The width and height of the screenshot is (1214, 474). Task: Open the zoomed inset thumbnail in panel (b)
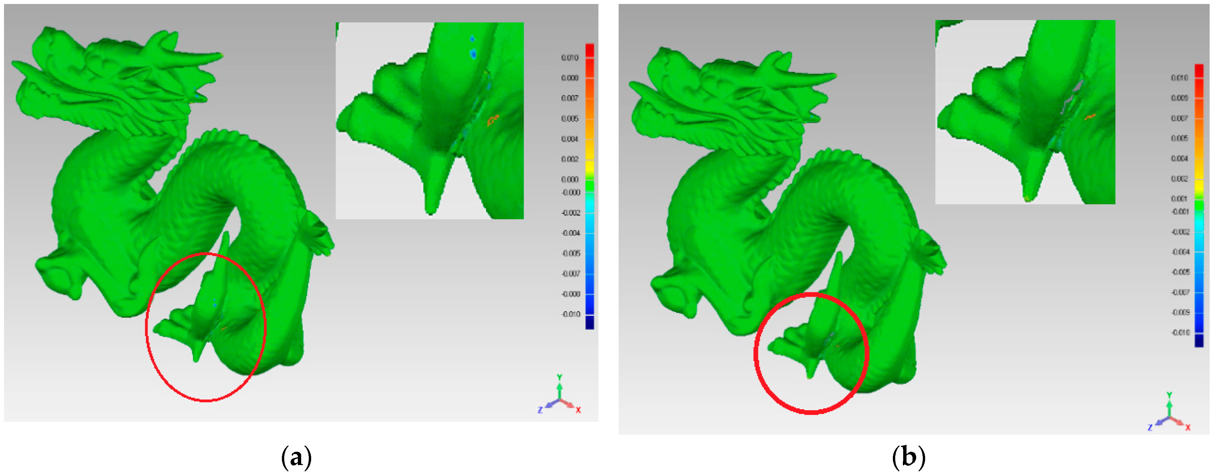tap(1025, 112)
